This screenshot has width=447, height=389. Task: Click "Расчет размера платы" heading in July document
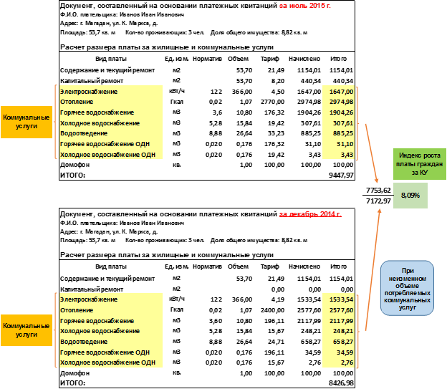pos(167,47)
